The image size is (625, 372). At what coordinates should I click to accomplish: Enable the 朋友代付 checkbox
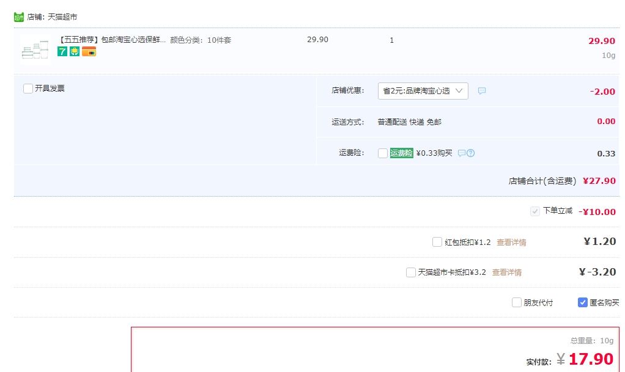[x=517, y=303]
